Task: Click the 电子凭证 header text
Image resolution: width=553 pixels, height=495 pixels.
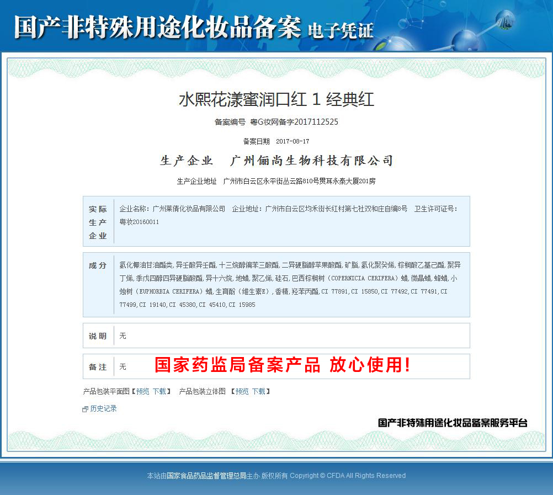Action: [x=341, y=31]
